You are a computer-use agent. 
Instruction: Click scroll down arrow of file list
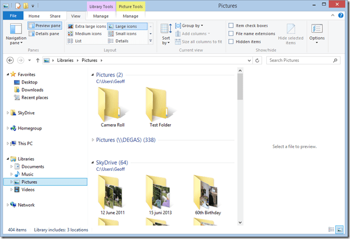click(x=240, y=222)
